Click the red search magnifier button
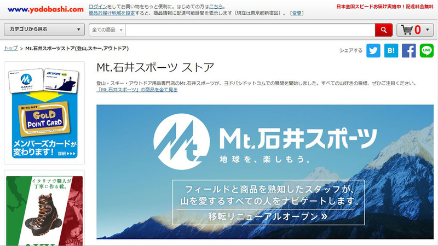This screenshot has height=246, width=438. click(x=384, y=30)
